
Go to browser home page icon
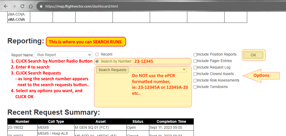pyautogui.click(x=31, y=6)
